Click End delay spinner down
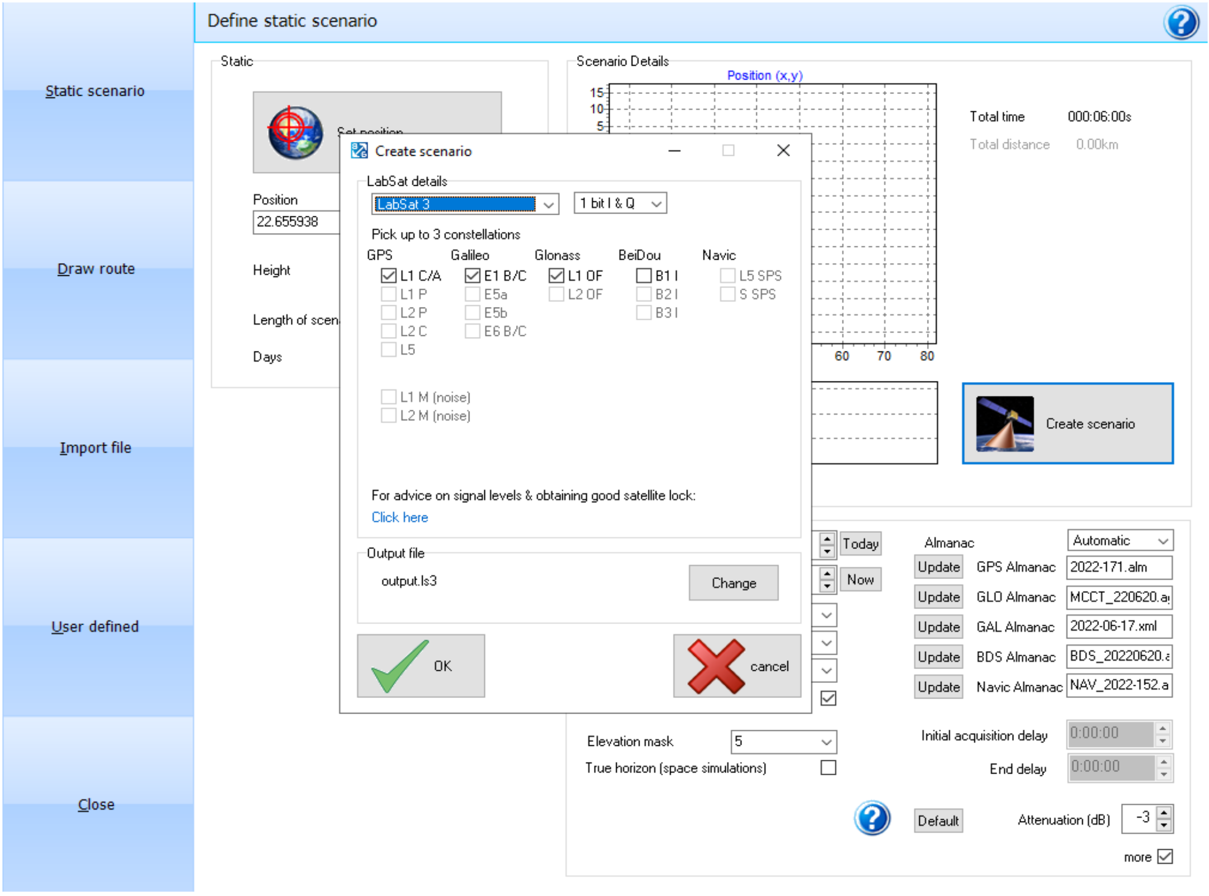This screenshot has width=1209, height=896. tap(1164, 774)
